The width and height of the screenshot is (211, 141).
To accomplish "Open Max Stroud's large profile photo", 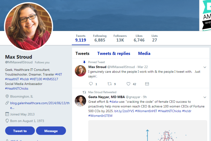I will point(29,27).
